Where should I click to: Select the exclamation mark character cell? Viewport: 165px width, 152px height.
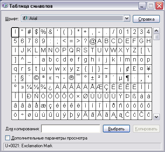(x=15, y=32)
